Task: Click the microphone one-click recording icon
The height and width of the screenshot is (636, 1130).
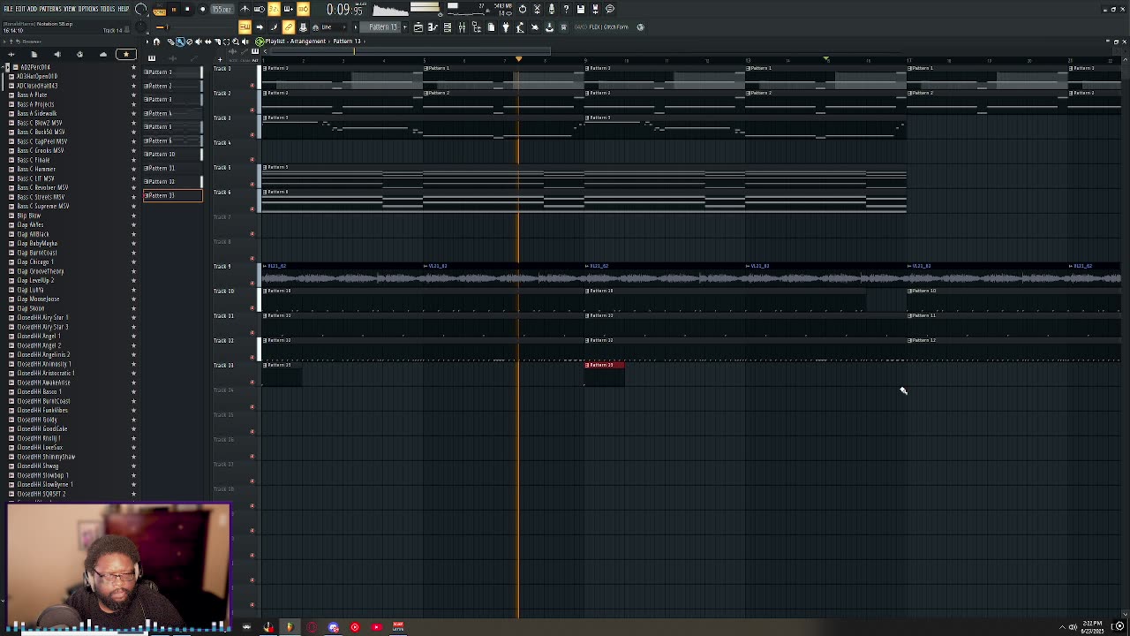Action: pos(552,9)
